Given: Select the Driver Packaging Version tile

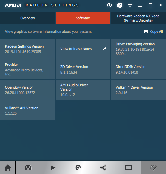Looking at the screenshot, I should click(x=138, y=49).
